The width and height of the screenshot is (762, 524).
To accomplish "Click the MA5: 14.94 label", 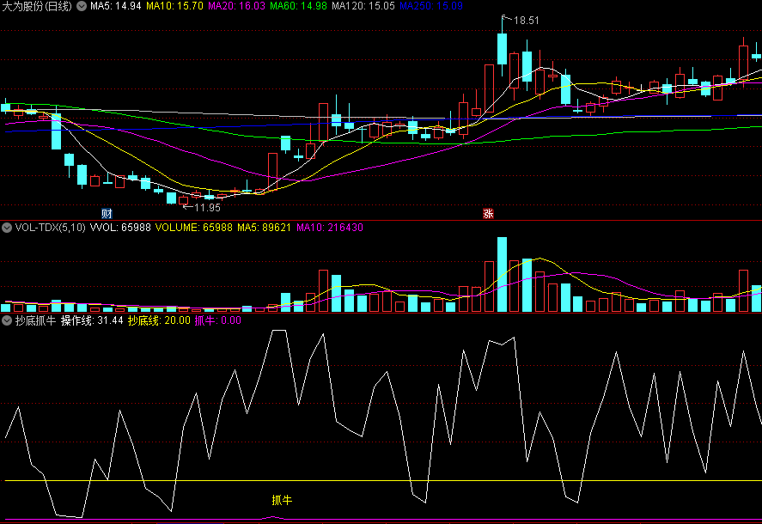I will click(x=116, y=6).
